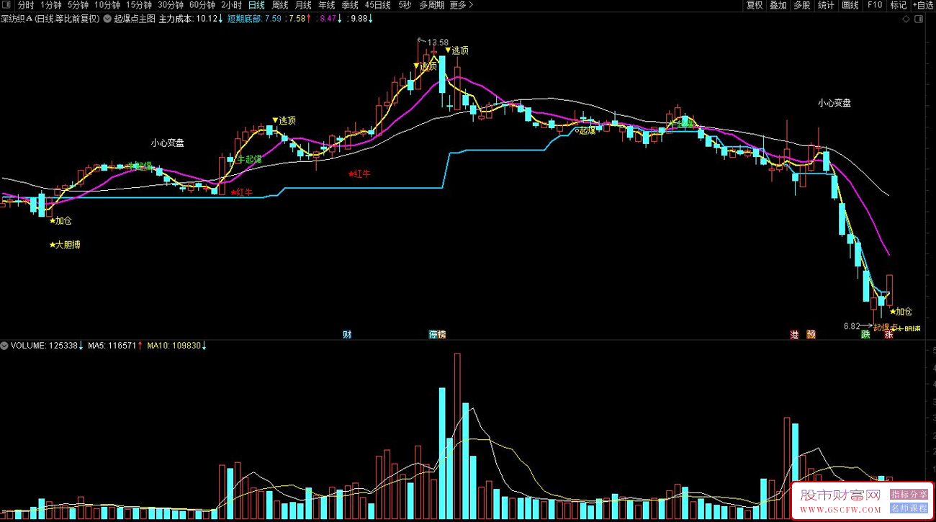Viewport: 936px width, 522px height.
Task: Switch to 1分钟 period tab
Action: coord(51,5)
